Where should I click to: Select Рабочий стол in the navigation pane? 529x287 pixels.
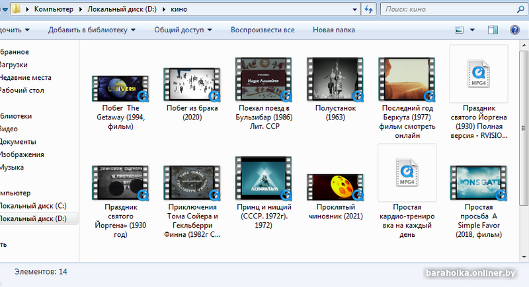pos(22,90)
